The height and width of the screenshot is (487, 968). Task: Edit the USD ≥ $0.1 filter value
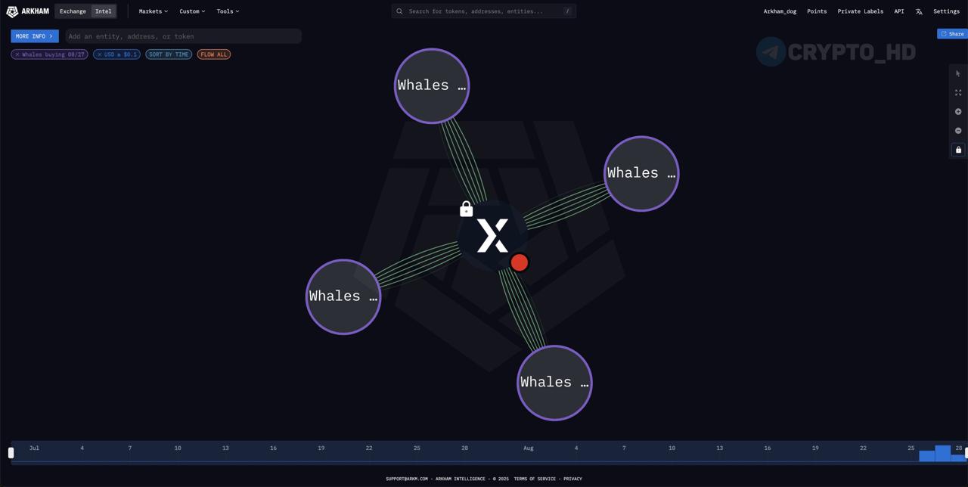(x=121, y=54)
